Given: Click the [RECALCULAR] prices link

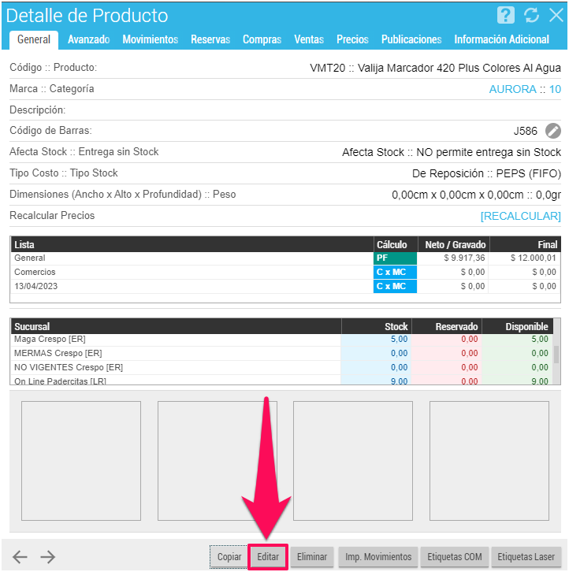Looking at the screenshot, I should click(520, 216).
